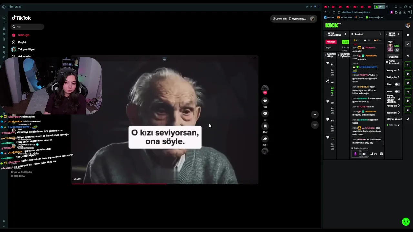Open the Yandex Mail bookmark
Image resolution: width=413 pixels, height=232 pixels.
tap(344, 17)
